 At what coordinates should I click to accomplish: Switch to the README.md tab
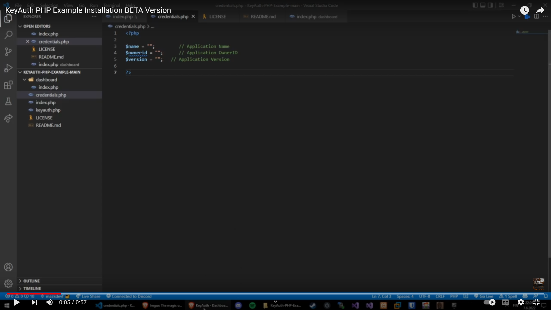(263, 17)
